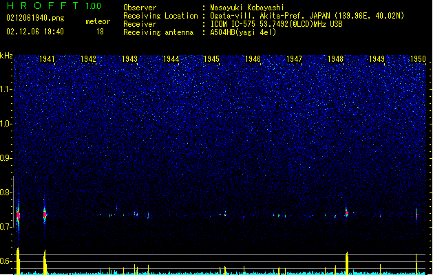
Task: Click the Ogata-vill. Akita-Pref. JAPAN location text
Action: pyautogui.click(x=307, y=16)
